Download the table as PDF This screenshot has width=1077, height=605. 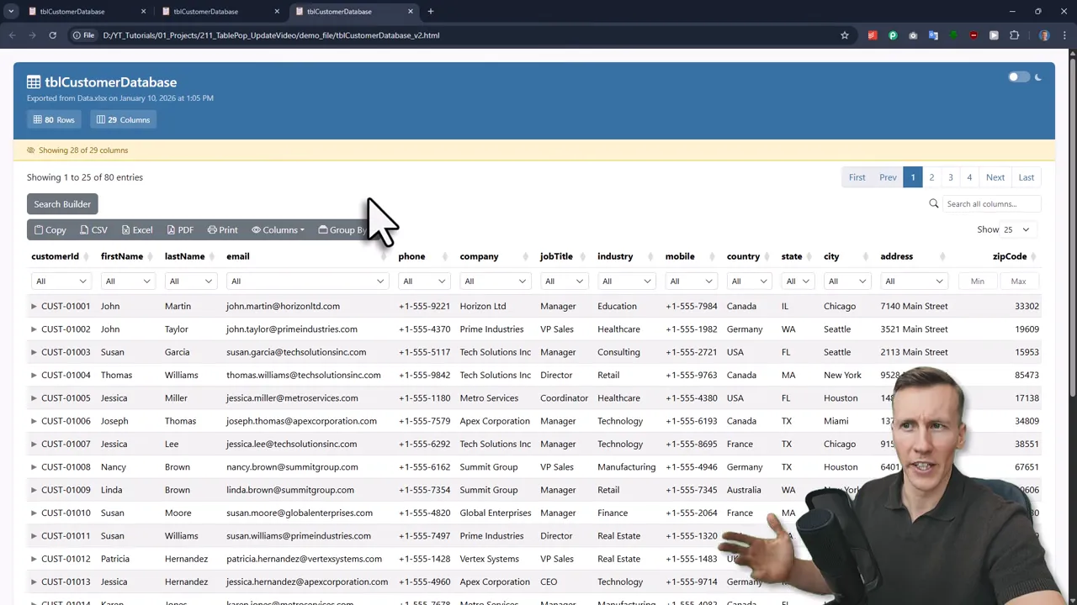click(180, 229)
